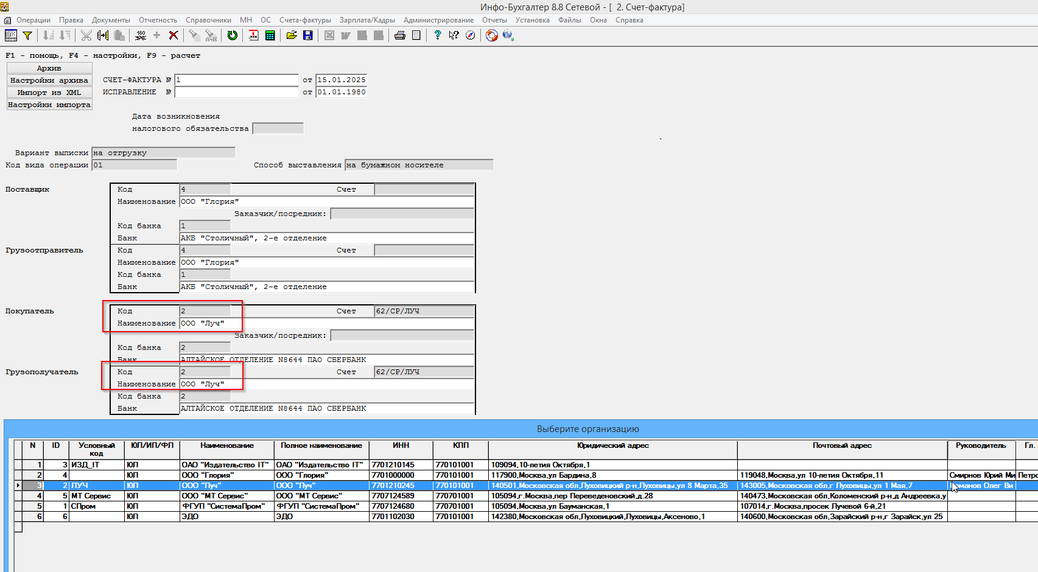The height and width of the screenshot is (572, 1038).
Task: Click the blue floppy disk save icon
Action: (308, 35)
